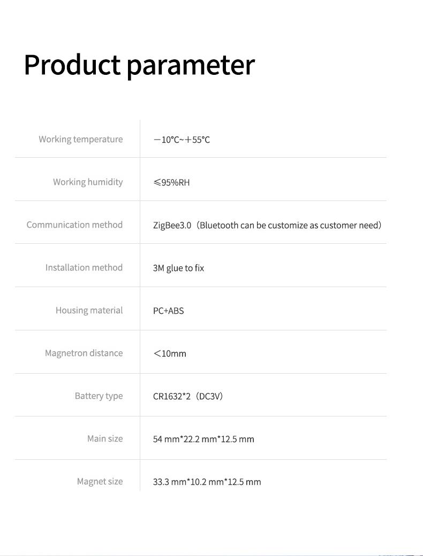The height and width of the screenshot is (556, 423).
Task: Select the Magnet size label
Action: pos(100,482)
